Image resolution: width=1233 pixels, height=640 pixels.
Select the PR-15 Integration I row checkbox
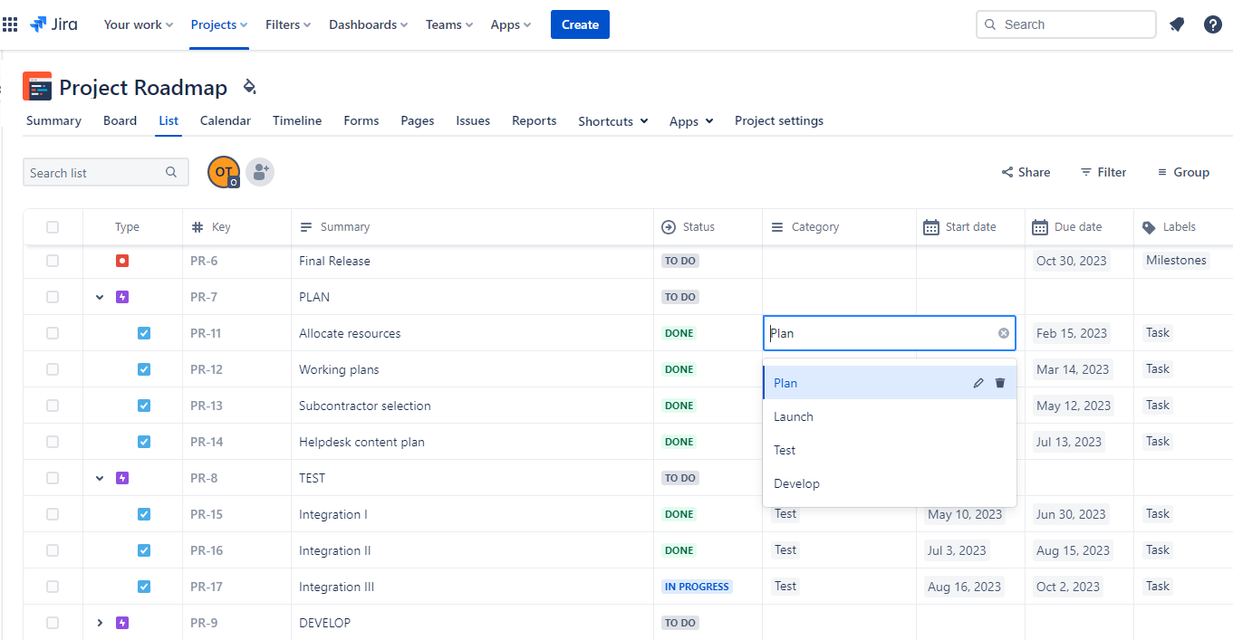pos(52,513)
